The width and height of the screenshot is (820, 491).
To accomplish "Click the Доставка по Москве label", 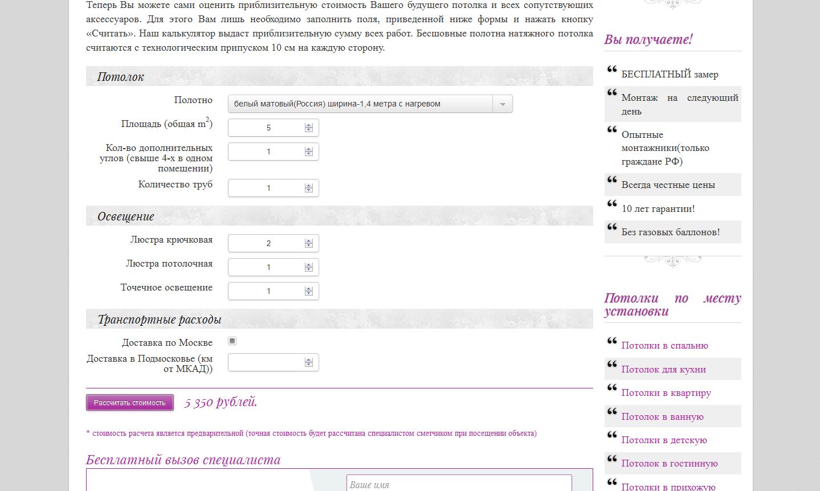I will [167, 343].
